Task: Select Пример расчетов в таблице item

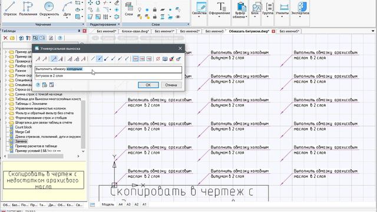Action: (36, 146)
